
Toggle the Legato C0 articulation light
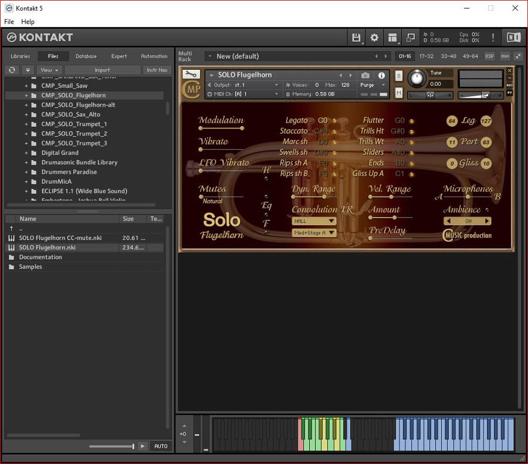(x=335, y=121)
